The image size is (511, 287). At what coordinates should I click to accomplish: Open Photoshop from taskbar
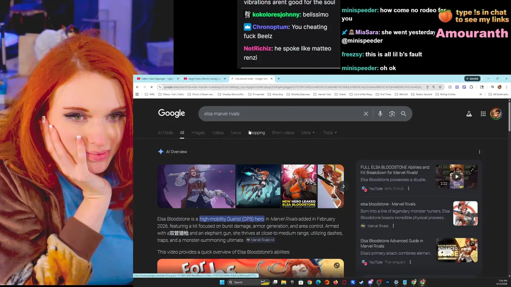(388, 282)
